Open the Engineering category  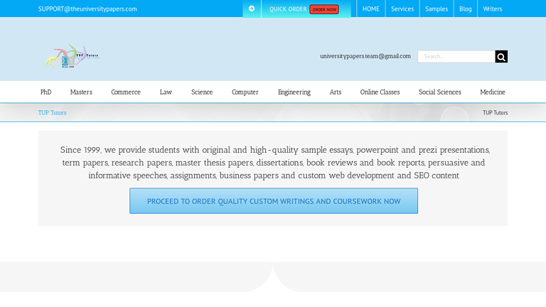pos(294,92)
